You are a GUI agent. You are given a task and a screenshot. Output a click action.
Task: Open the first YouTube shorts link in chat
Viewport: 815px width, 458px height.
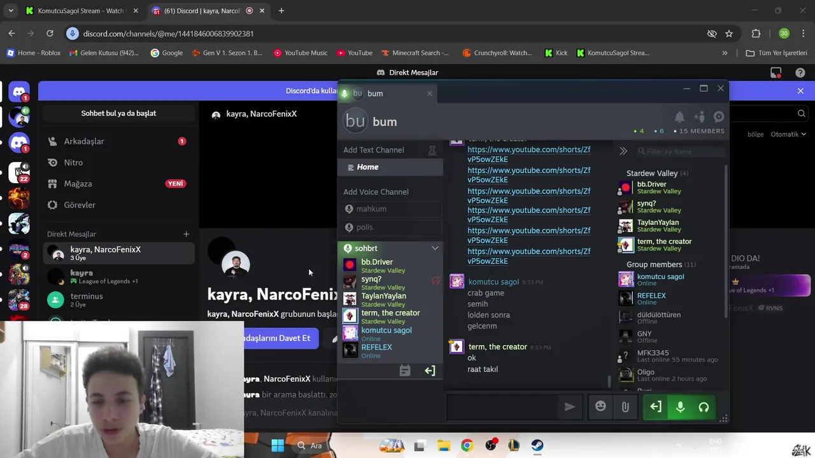click(529, 155)
